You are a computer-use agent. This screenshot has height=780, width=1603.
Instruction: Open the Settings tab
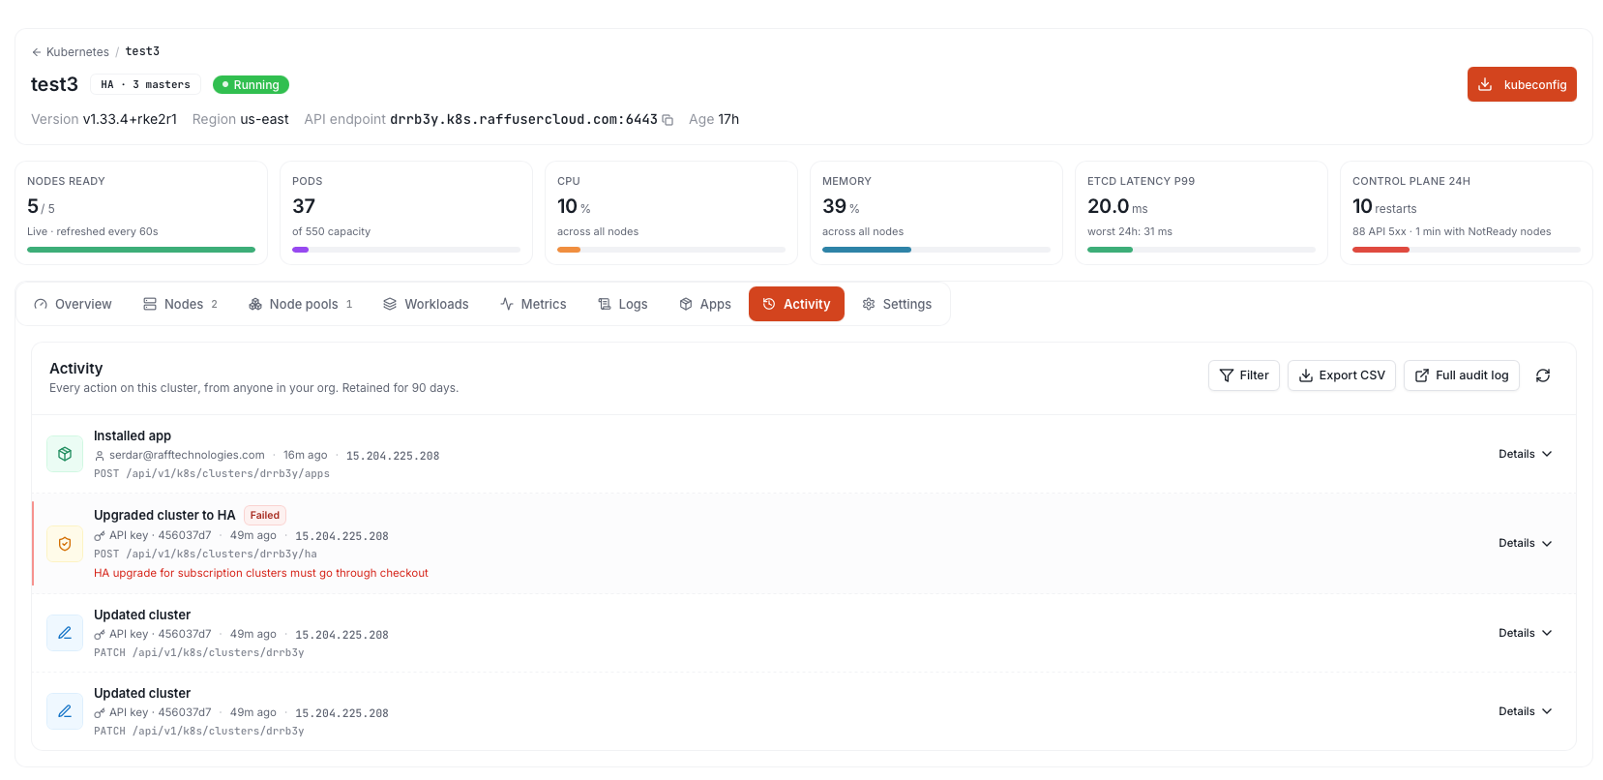pyautogui.click(x=897, y=304)
